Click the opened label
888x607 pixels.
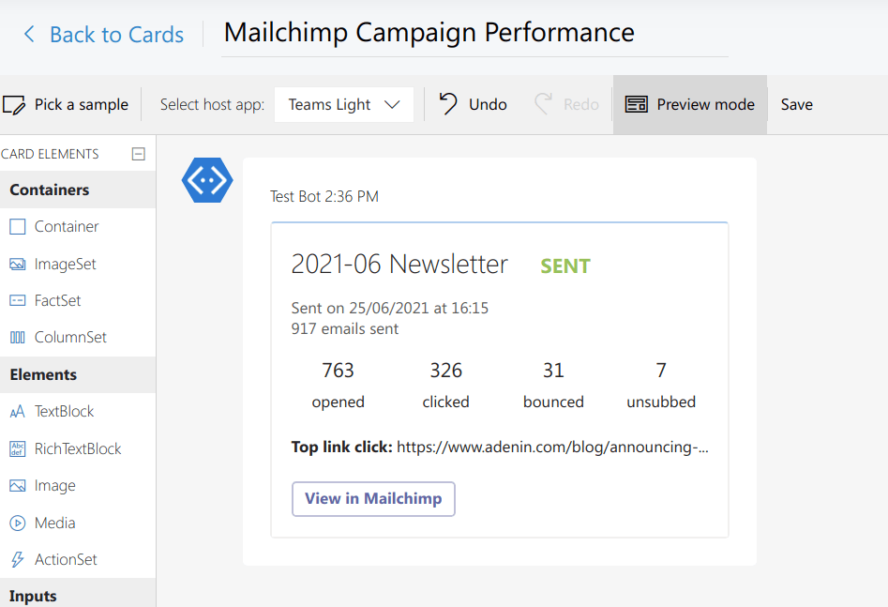pyautogui.click(x=339, y=402)
